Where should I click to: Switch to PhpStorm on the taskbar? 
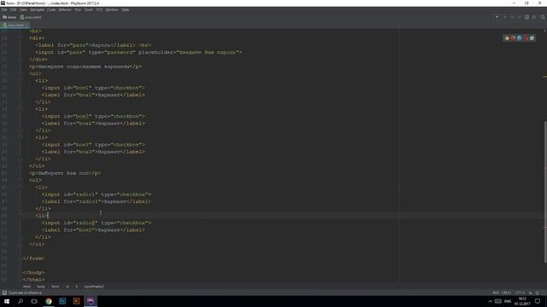[x=91, y=301]
